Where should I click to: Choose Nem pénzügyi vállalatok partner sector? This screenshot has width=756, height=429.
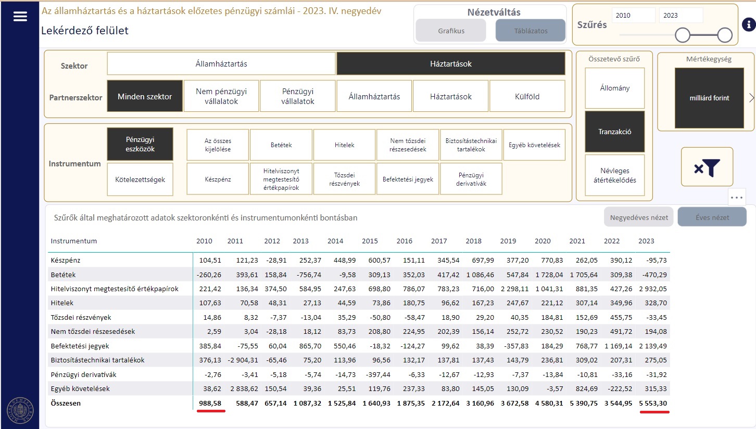(221, 96)
